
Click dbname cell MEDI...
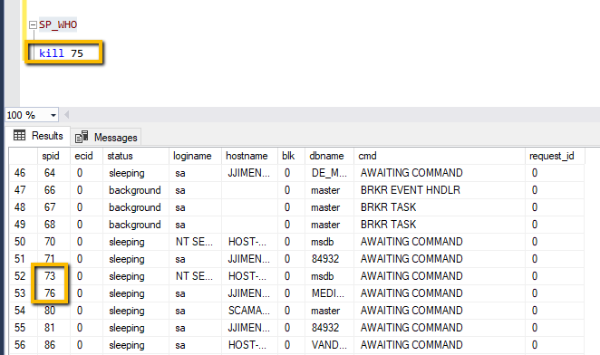329,293
